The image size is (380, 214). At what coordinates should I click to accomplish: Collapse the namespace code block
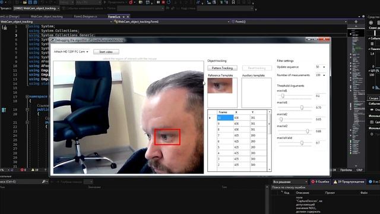pos(27,96)
